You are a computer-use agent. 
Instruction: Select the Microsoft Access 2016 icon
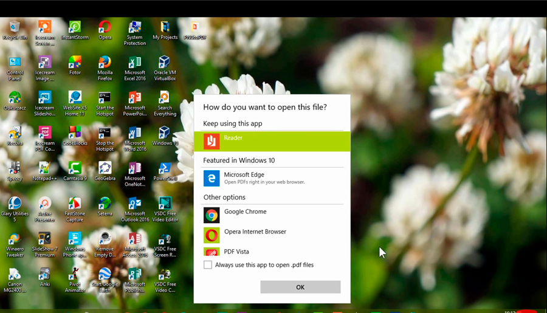click(x=135, y=245)
